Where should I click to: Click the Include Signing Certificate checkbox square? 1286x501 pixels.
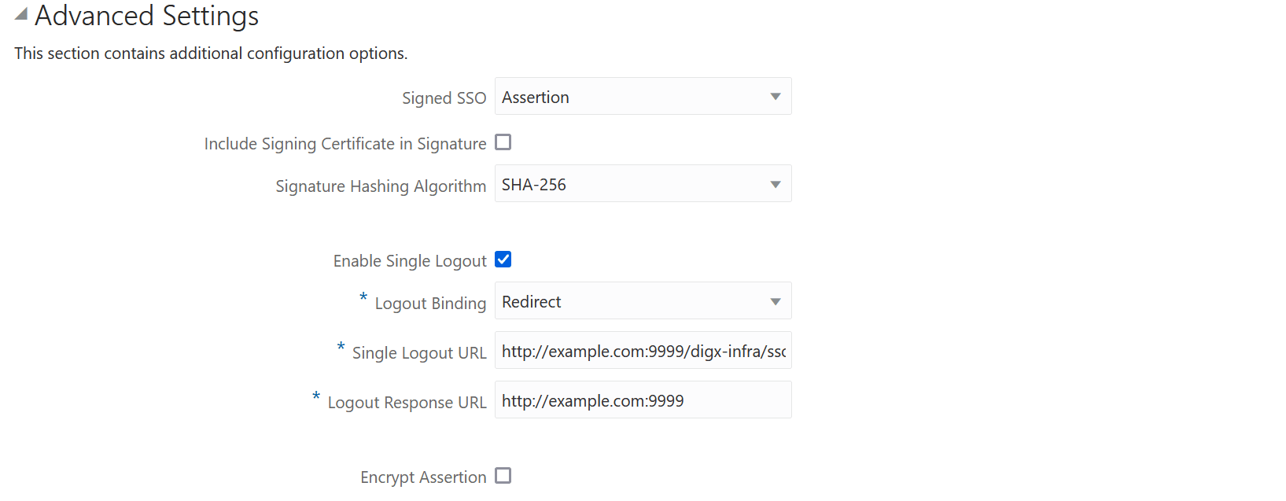pyautogui.click(x=503, y=142)
